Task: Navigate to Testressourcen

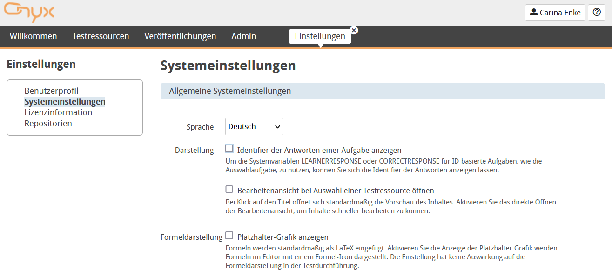Action: click(x=101, y=36)
